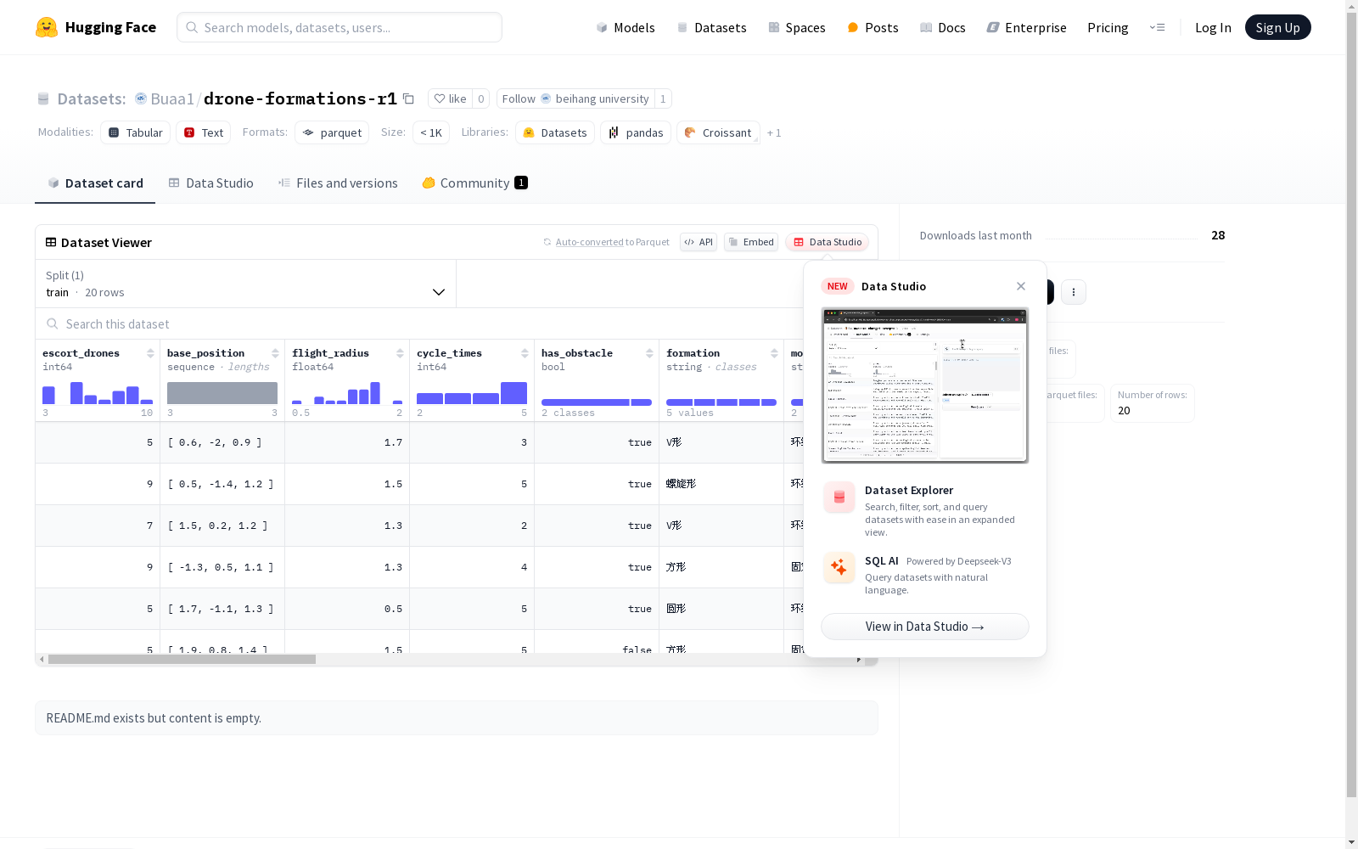Open Spaces in the top navigation
This screenshot has width=1358, height=849.
point(797,27)
